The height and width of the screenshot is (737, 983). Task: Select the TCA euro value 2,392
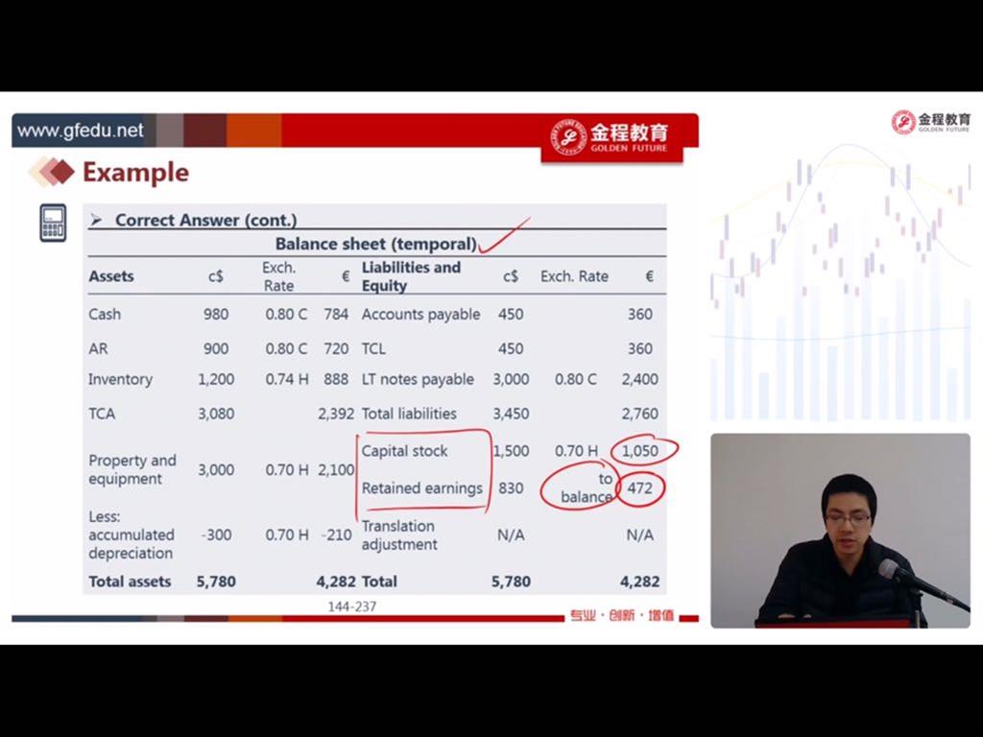pos(336,414)
